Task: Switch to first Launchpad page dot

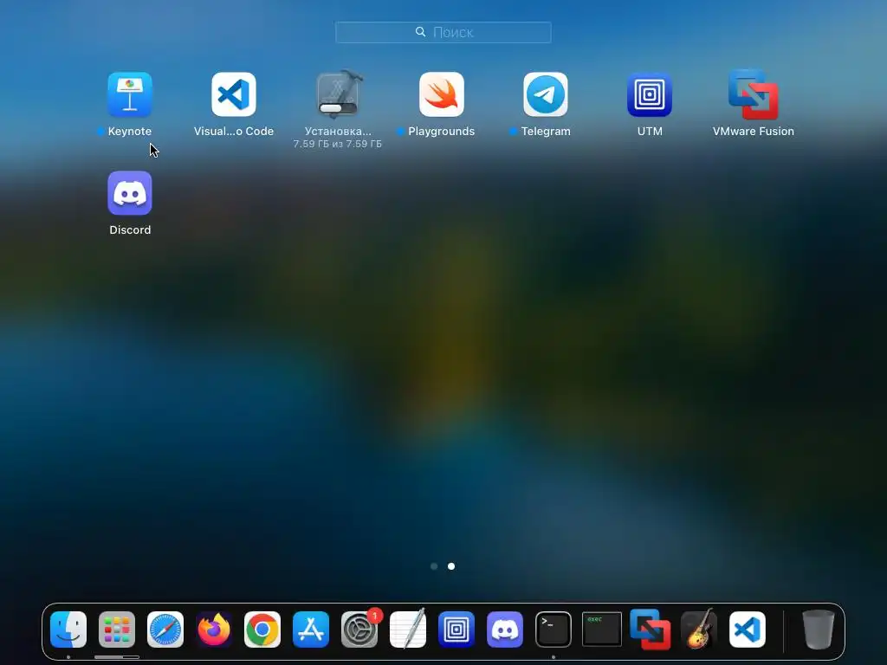Action: 434,566
